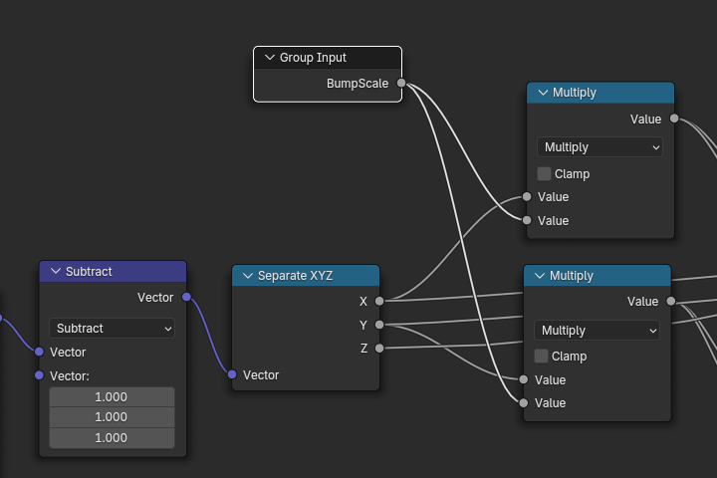
Task: Click the Z output socket on Separate XYZ
Action: [379, 348]
